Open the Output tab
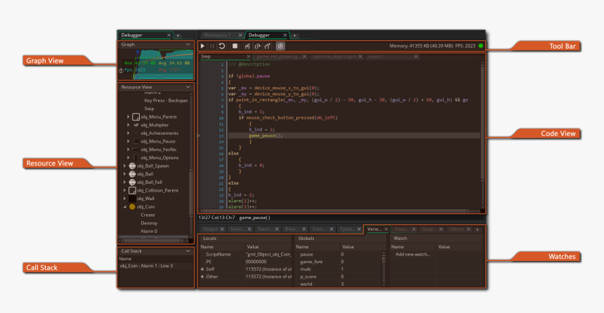The height and width of the screenshot is (313, 604). click(x=210, y=229)
